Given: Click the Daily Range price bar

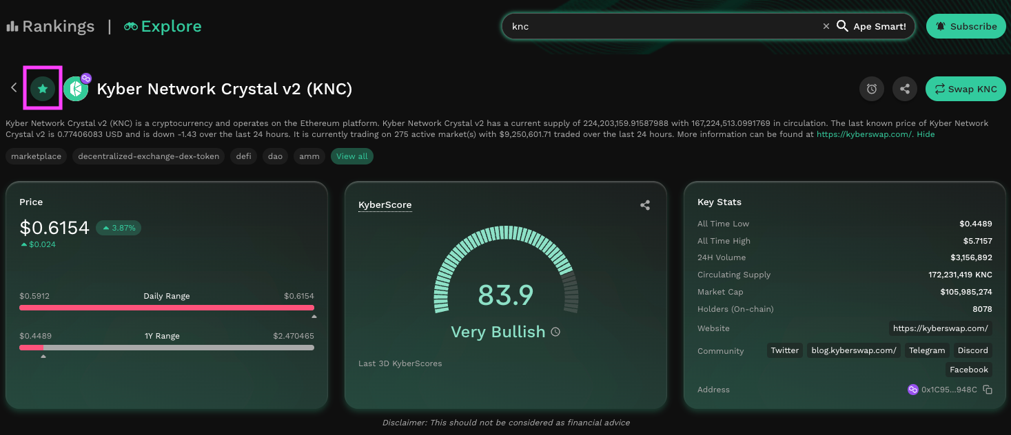Looking at the screenshot, I should point(167,308).
